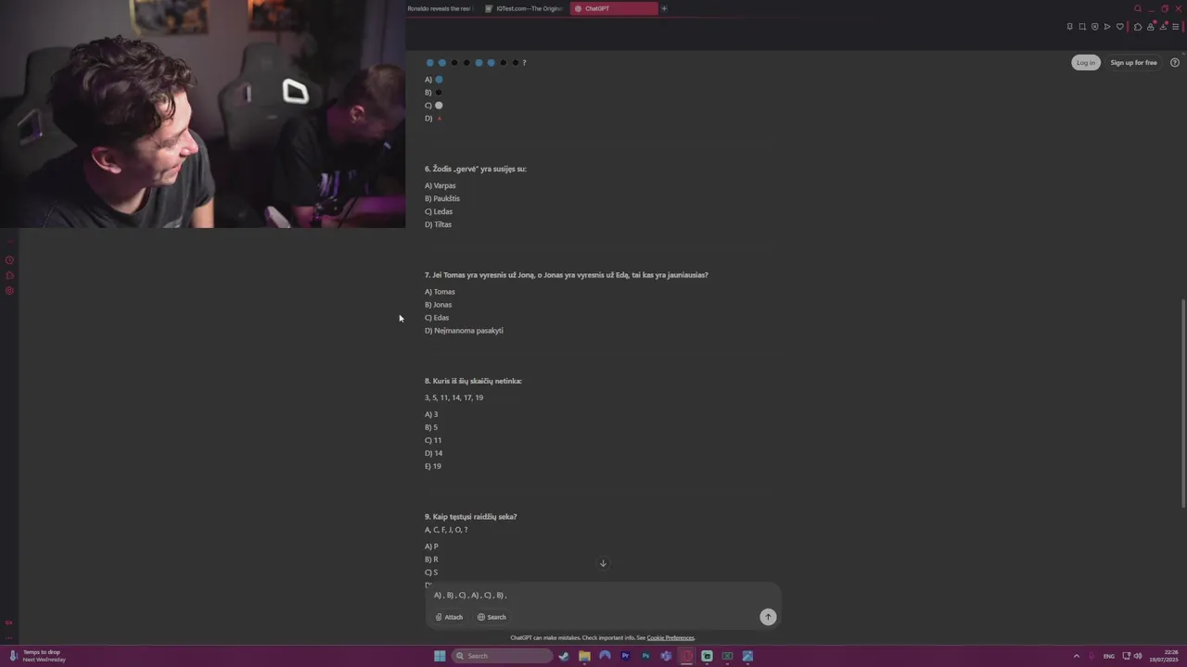Open the Easy Setup menu icon
1187x667 pixels.
(x=1176, y=27)
